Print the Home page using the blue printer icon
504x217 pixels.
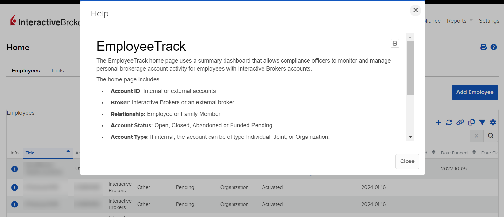click(483, 47)
